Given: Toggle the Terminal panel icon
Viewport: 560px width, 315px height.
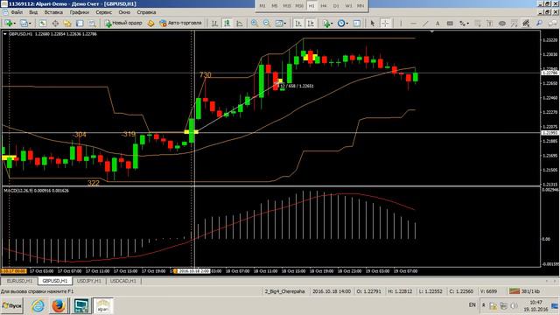Looking at the screenshot, I should (x=80, y=24).
